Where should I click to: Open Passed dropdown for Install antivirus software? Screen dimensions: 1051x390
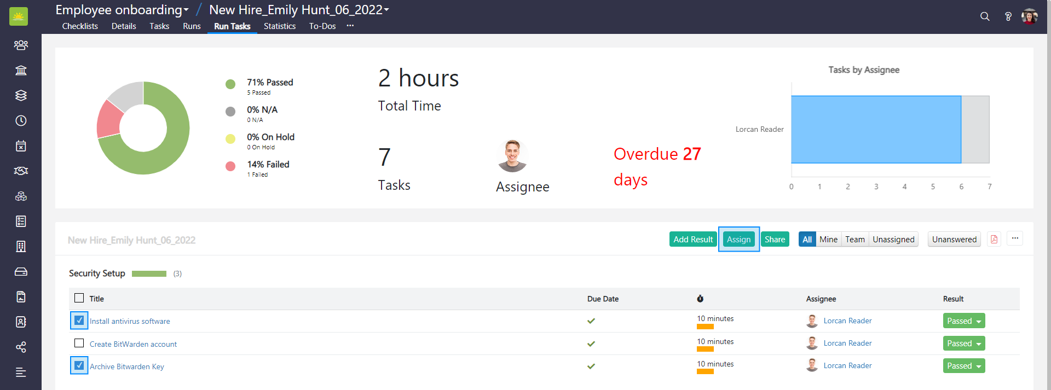(963, 321)
